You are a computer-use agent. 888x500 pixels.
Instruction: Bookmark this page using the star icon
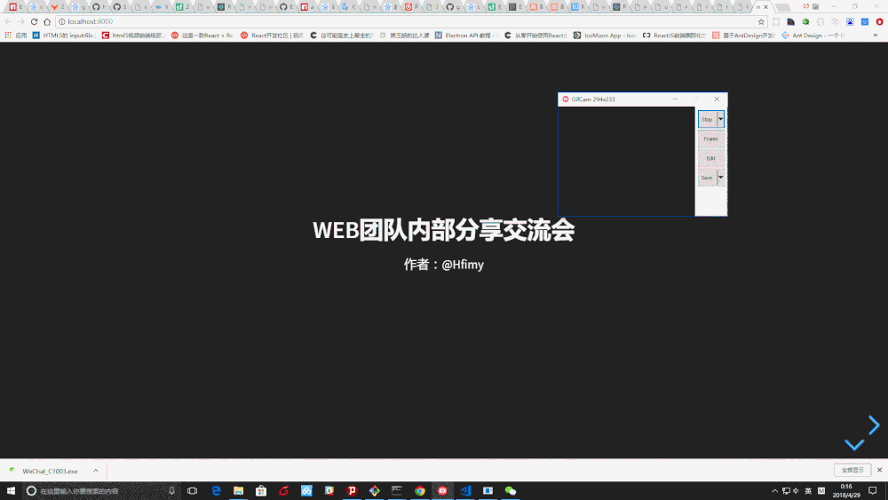pyautogui.click(x=761, y=21)
